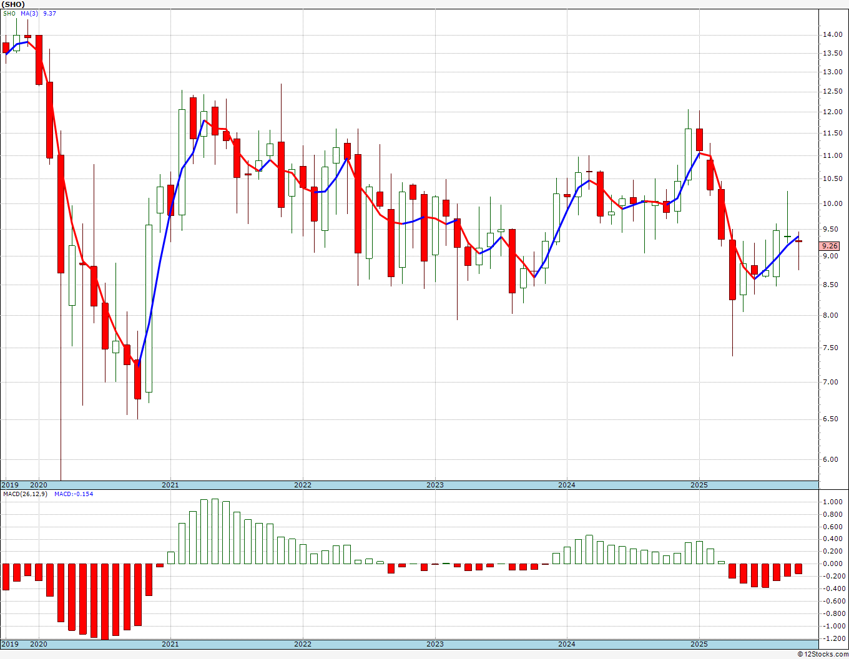Click the MACD(26,12,9) indicator label
Viewport: 849px width, 659px height.
click(25, 494)
